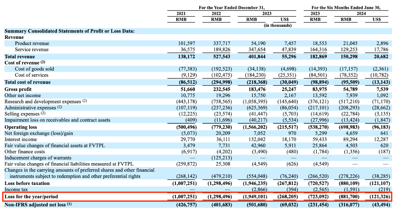The width and height of the screenshot is (394, 213).
Task: Click the "(in thousands)" unit note
Action: [x=278, y=25]
